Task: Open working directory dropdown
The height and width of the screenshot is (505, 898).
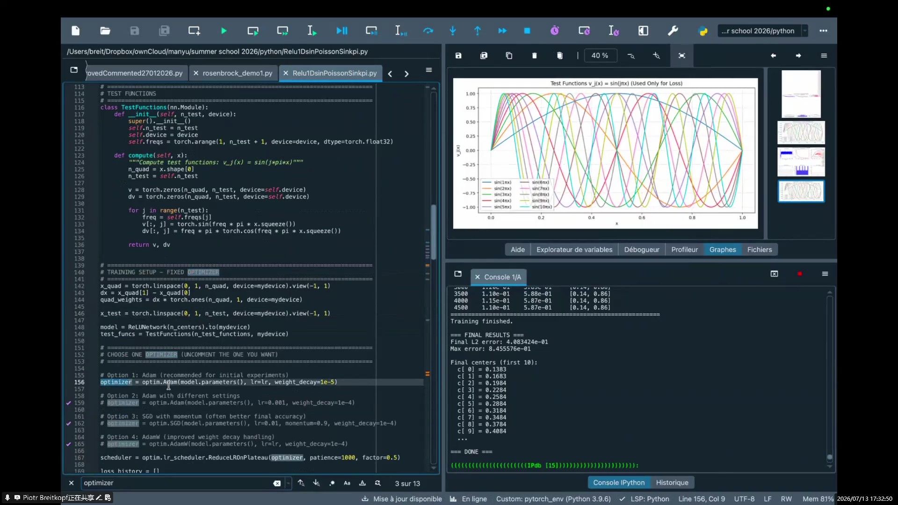Action: pos(805,31)
